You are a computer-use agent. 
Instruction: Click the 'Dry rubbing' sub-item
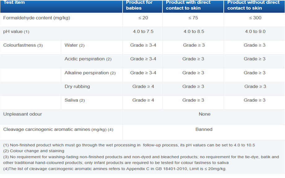77,87
